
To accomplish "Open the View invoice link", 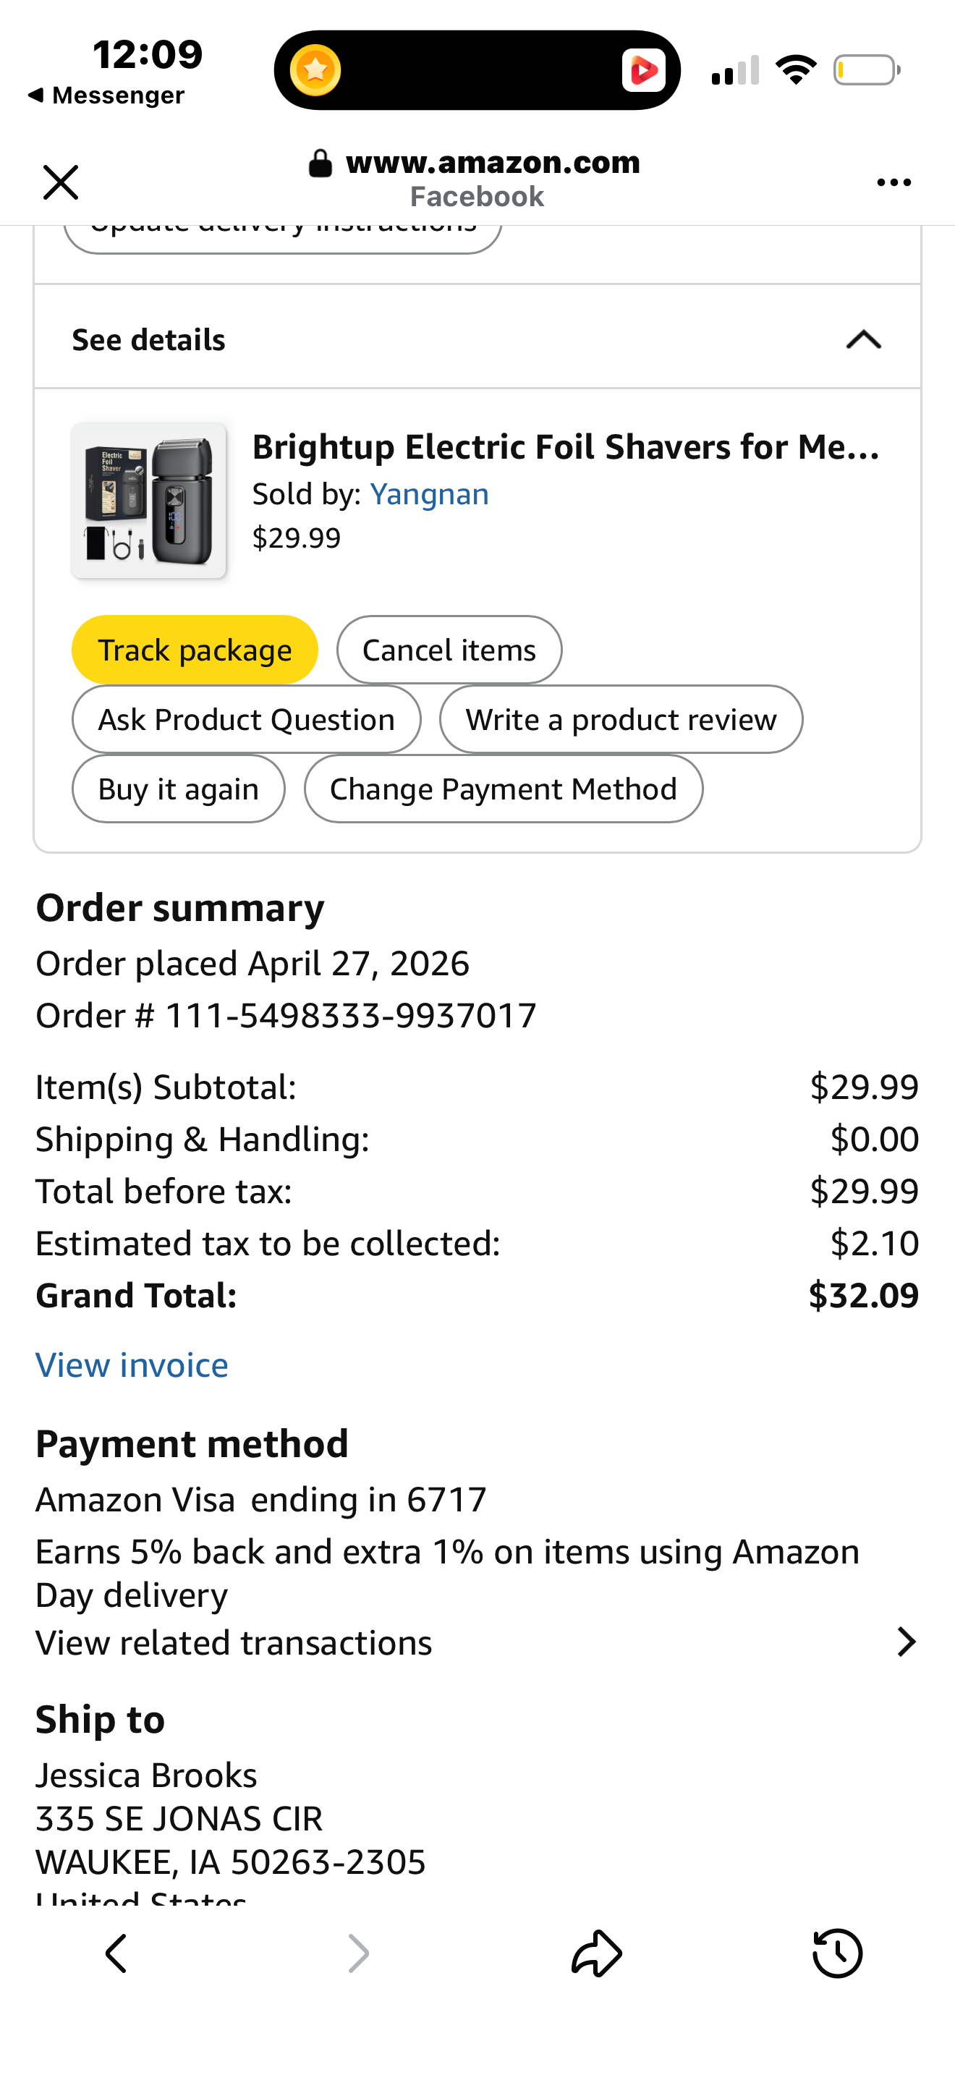I will (132, 1365).
